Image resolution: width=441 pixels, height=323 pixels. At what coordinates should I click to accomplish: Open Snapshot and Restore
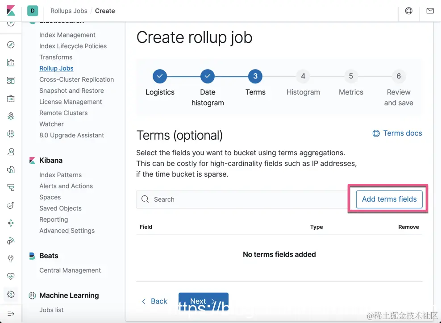71,91
